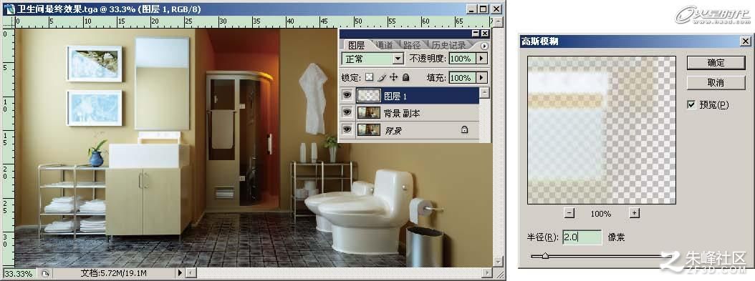Open the 正常 blend mode dropdown
755x281 pixels.
click(372, 59)
